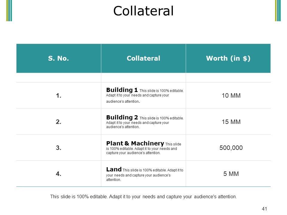Click the 15 MM worth value
This screenshot has width=287, height=215.
point(231,122)
